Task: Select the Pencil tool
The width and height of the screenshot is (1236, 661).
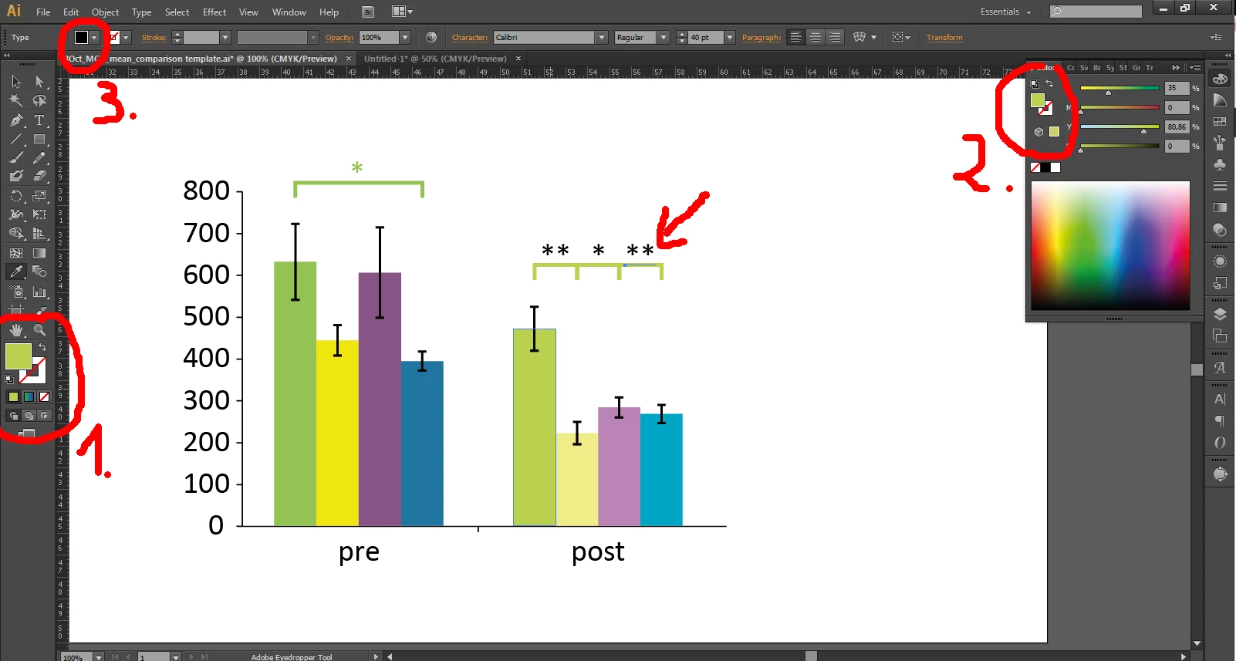Action: (x=39, y=158)
